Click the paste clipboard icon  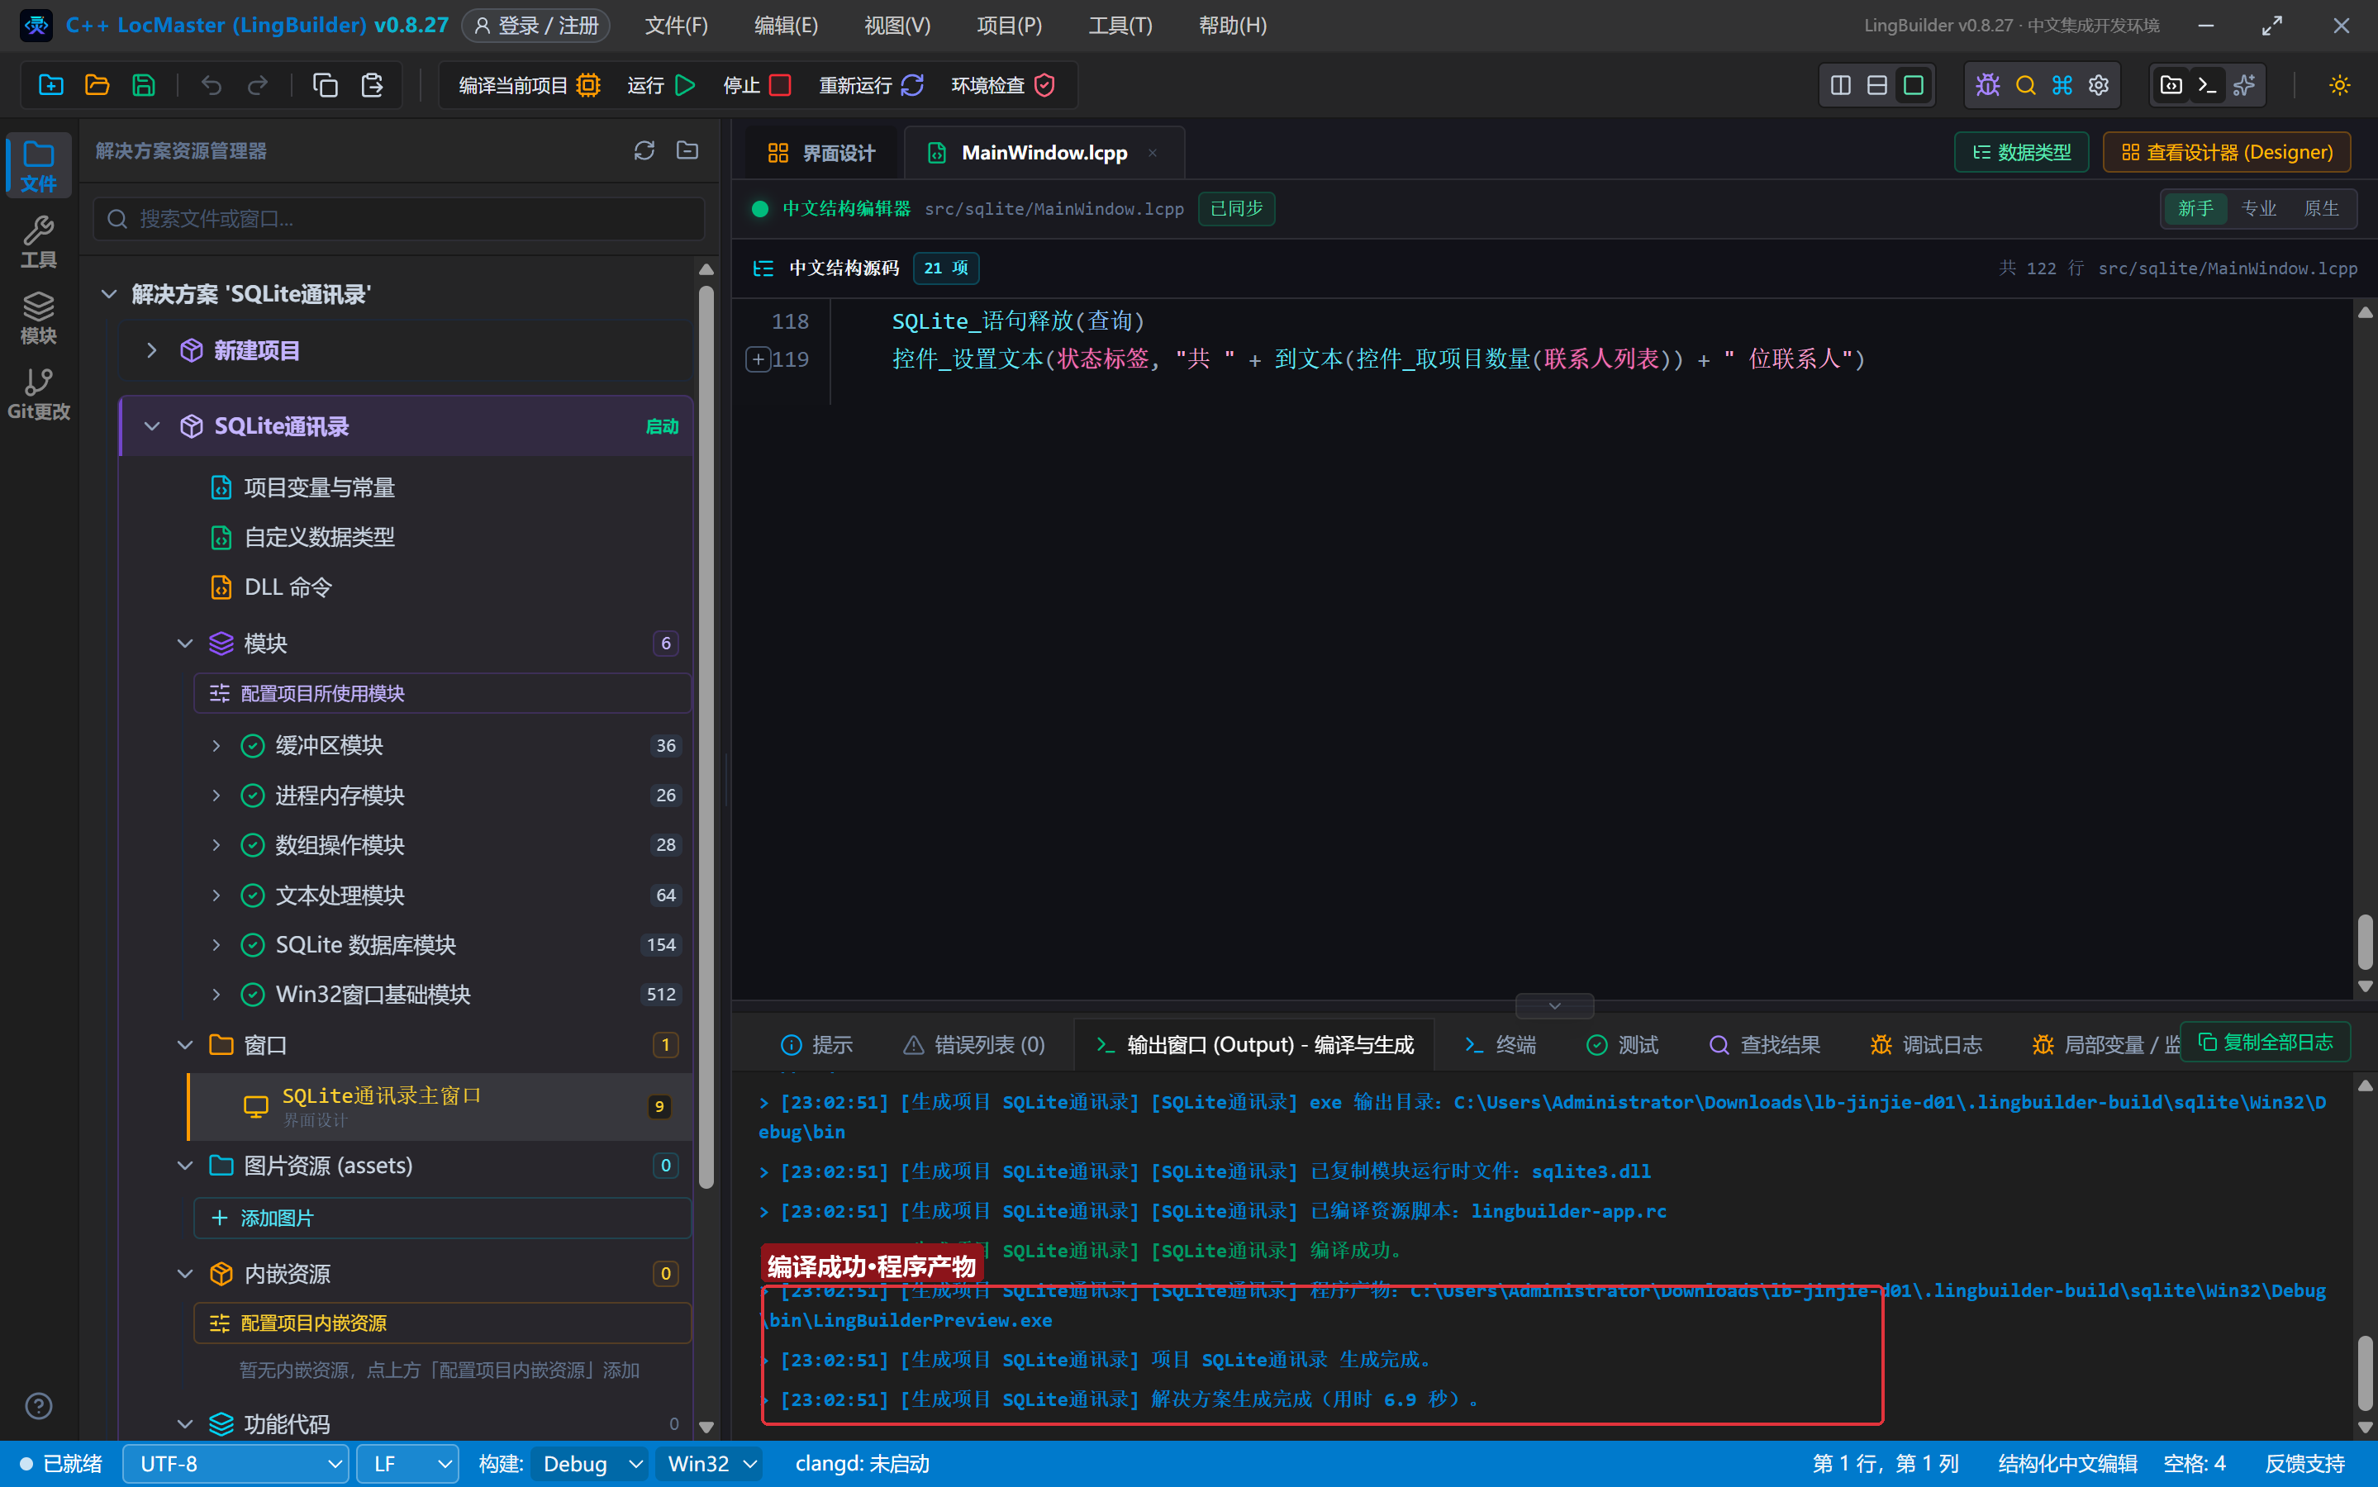coord(372,86)
